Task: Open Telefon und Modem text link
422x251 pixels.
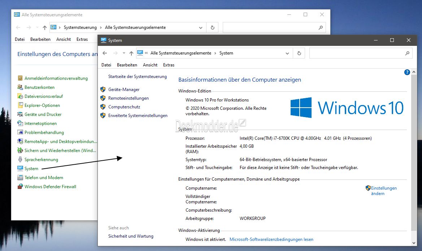Action: tap(44, 178)
